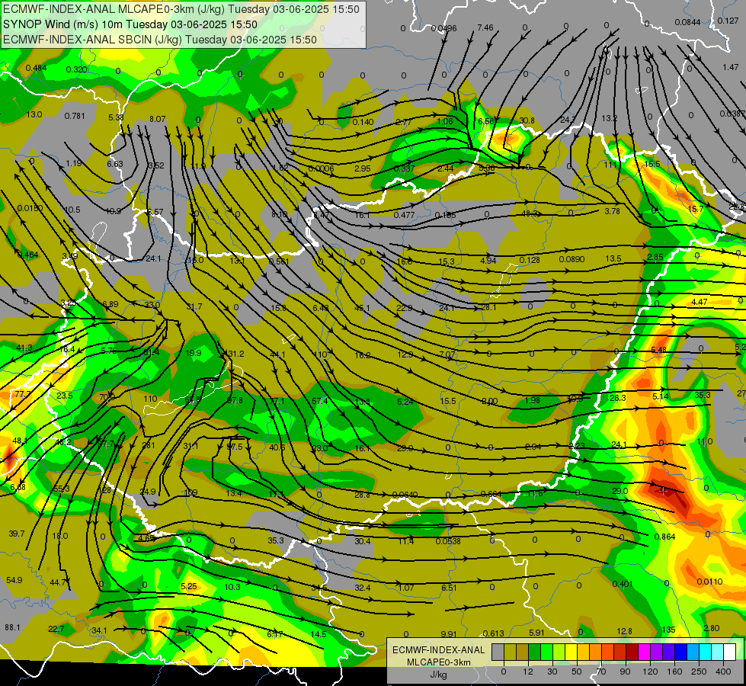Click the map value 1.47
This screenshot has height=686, width=746.
(x=730, y=67)
